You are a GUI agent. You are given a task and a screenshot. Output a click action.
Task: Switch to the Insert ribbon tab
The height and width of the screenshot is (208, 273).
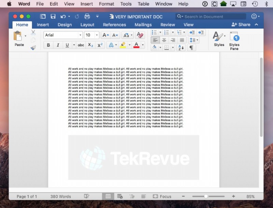43,25
